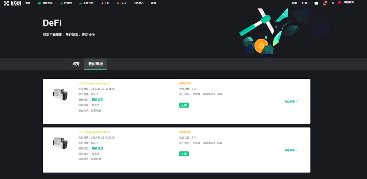Click the white message icon in header
367x179 pixels.
pyautogui.click(x=316, y=3)
